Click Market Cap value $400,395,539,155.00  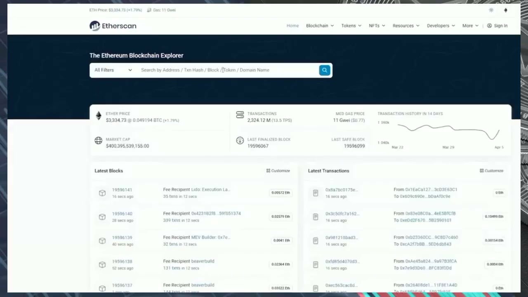pyautogui.click(x=127, y=146)
